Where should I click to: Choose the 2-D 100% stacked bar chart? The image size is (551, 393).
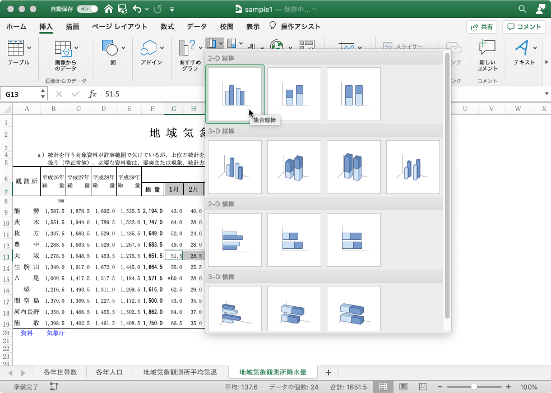(x=354, y=240)
